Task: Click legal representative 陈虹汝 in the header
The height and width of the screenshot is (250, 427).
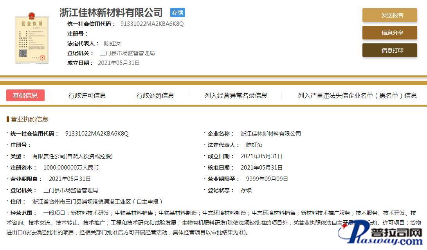Action: tap(112, 43)
